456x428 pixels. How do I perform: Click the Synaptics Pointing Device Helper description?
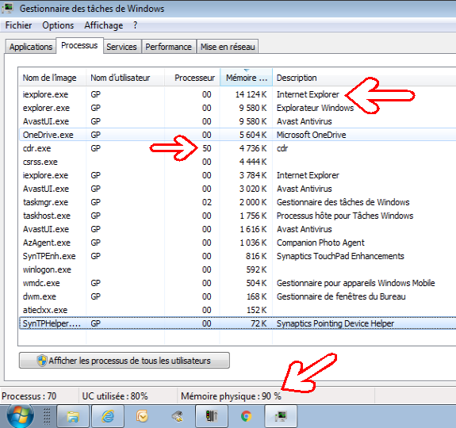tap(335, 323)
